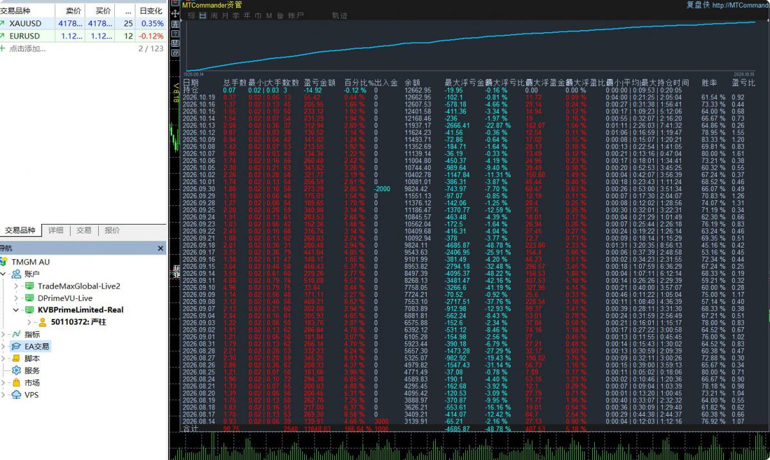Switch to the 交易 tab
The width and height of the screenshot is (770, 460).
(x=84, y=230)
